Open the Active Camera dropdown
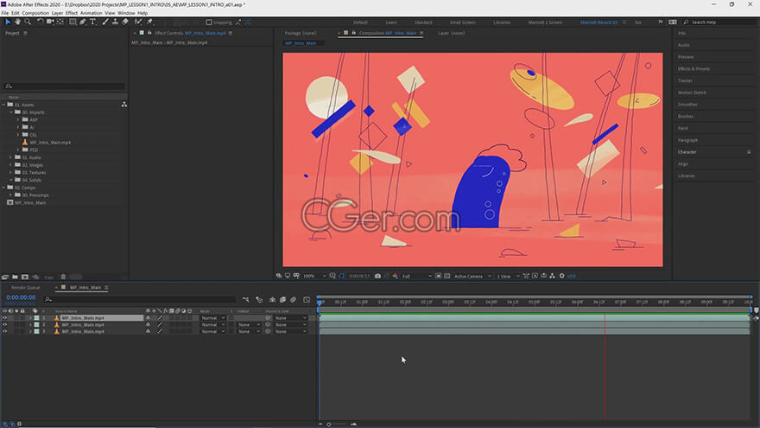Image resolution: width=760 pixels, height=428 pixels. tap(472, 276)
